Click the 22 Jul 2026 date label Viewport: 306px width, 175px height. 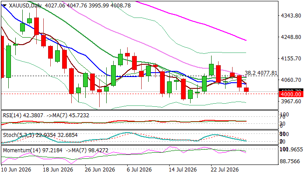[224, 170]
